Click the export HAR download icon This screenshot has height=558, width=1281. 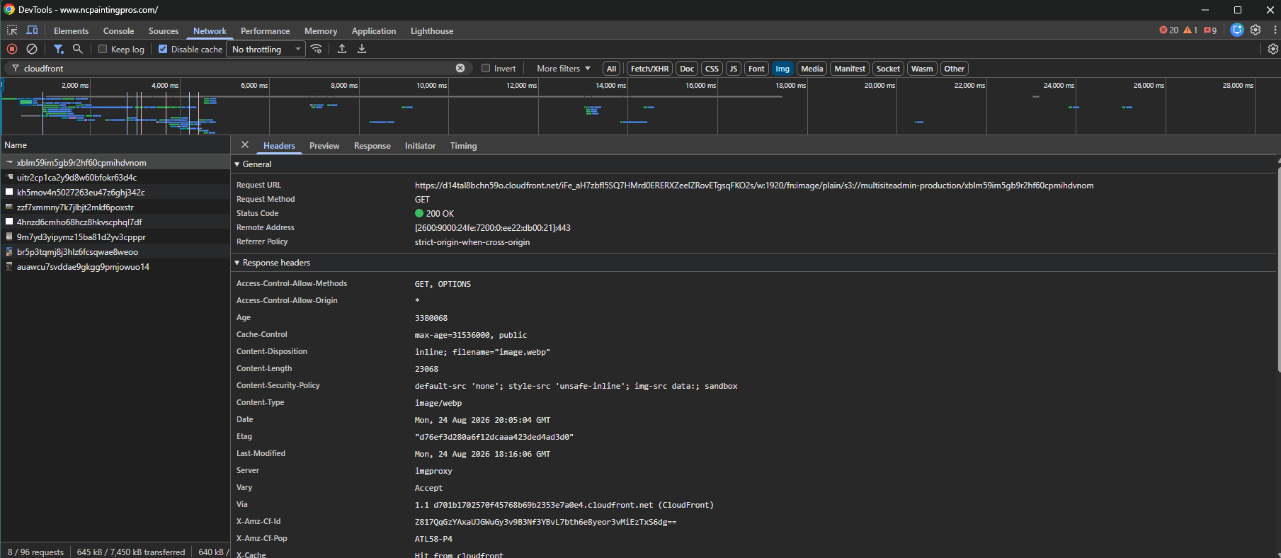(x=362, y=49)
